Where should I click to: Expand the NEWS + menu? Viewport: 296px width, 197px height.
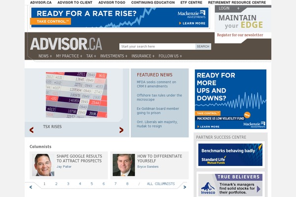45,56
